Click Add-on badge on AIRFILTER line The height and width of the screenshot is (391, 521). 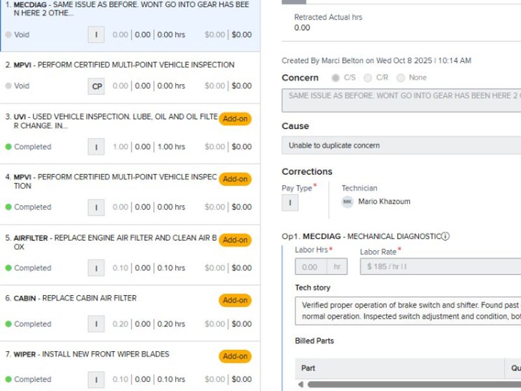235,240
